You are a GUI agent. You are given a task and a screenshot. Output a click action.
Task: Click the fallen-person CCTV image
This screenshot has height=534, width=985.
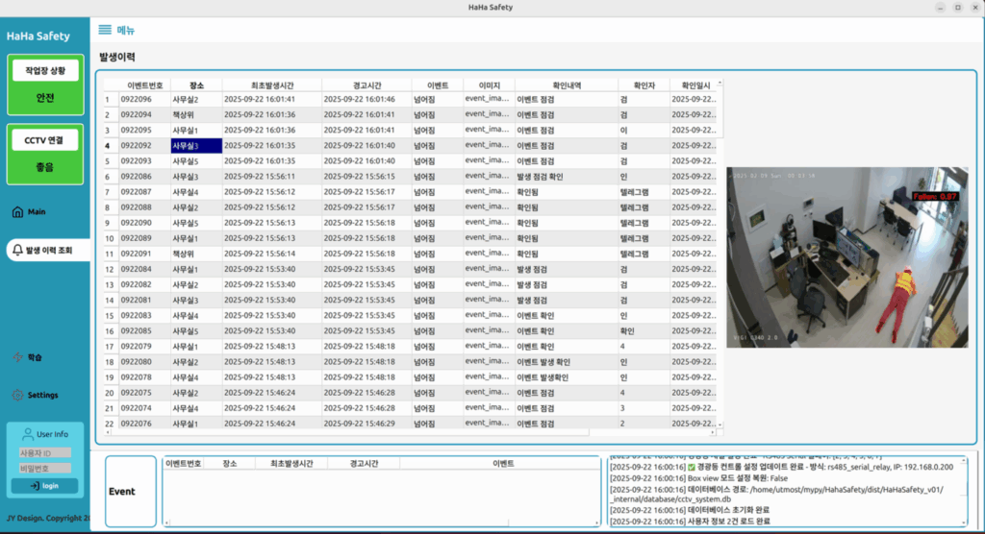(x=846, y=257)
